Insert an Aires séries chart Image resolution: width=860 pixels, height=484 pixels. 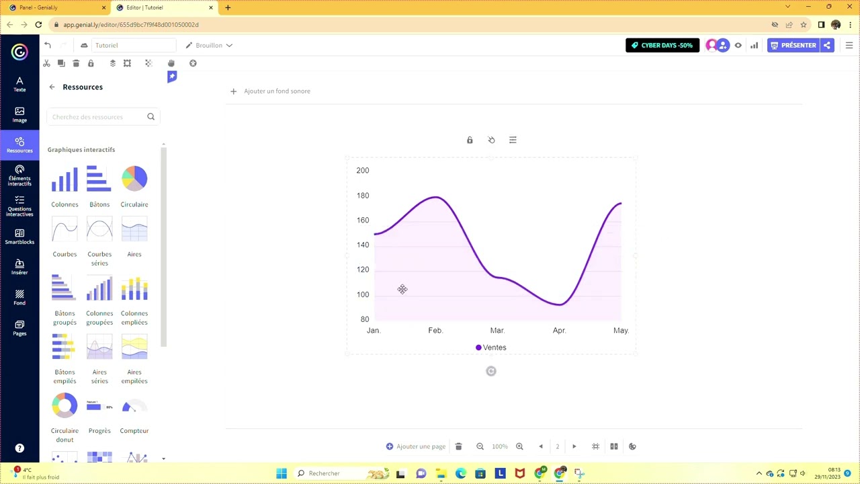(99, 359)
